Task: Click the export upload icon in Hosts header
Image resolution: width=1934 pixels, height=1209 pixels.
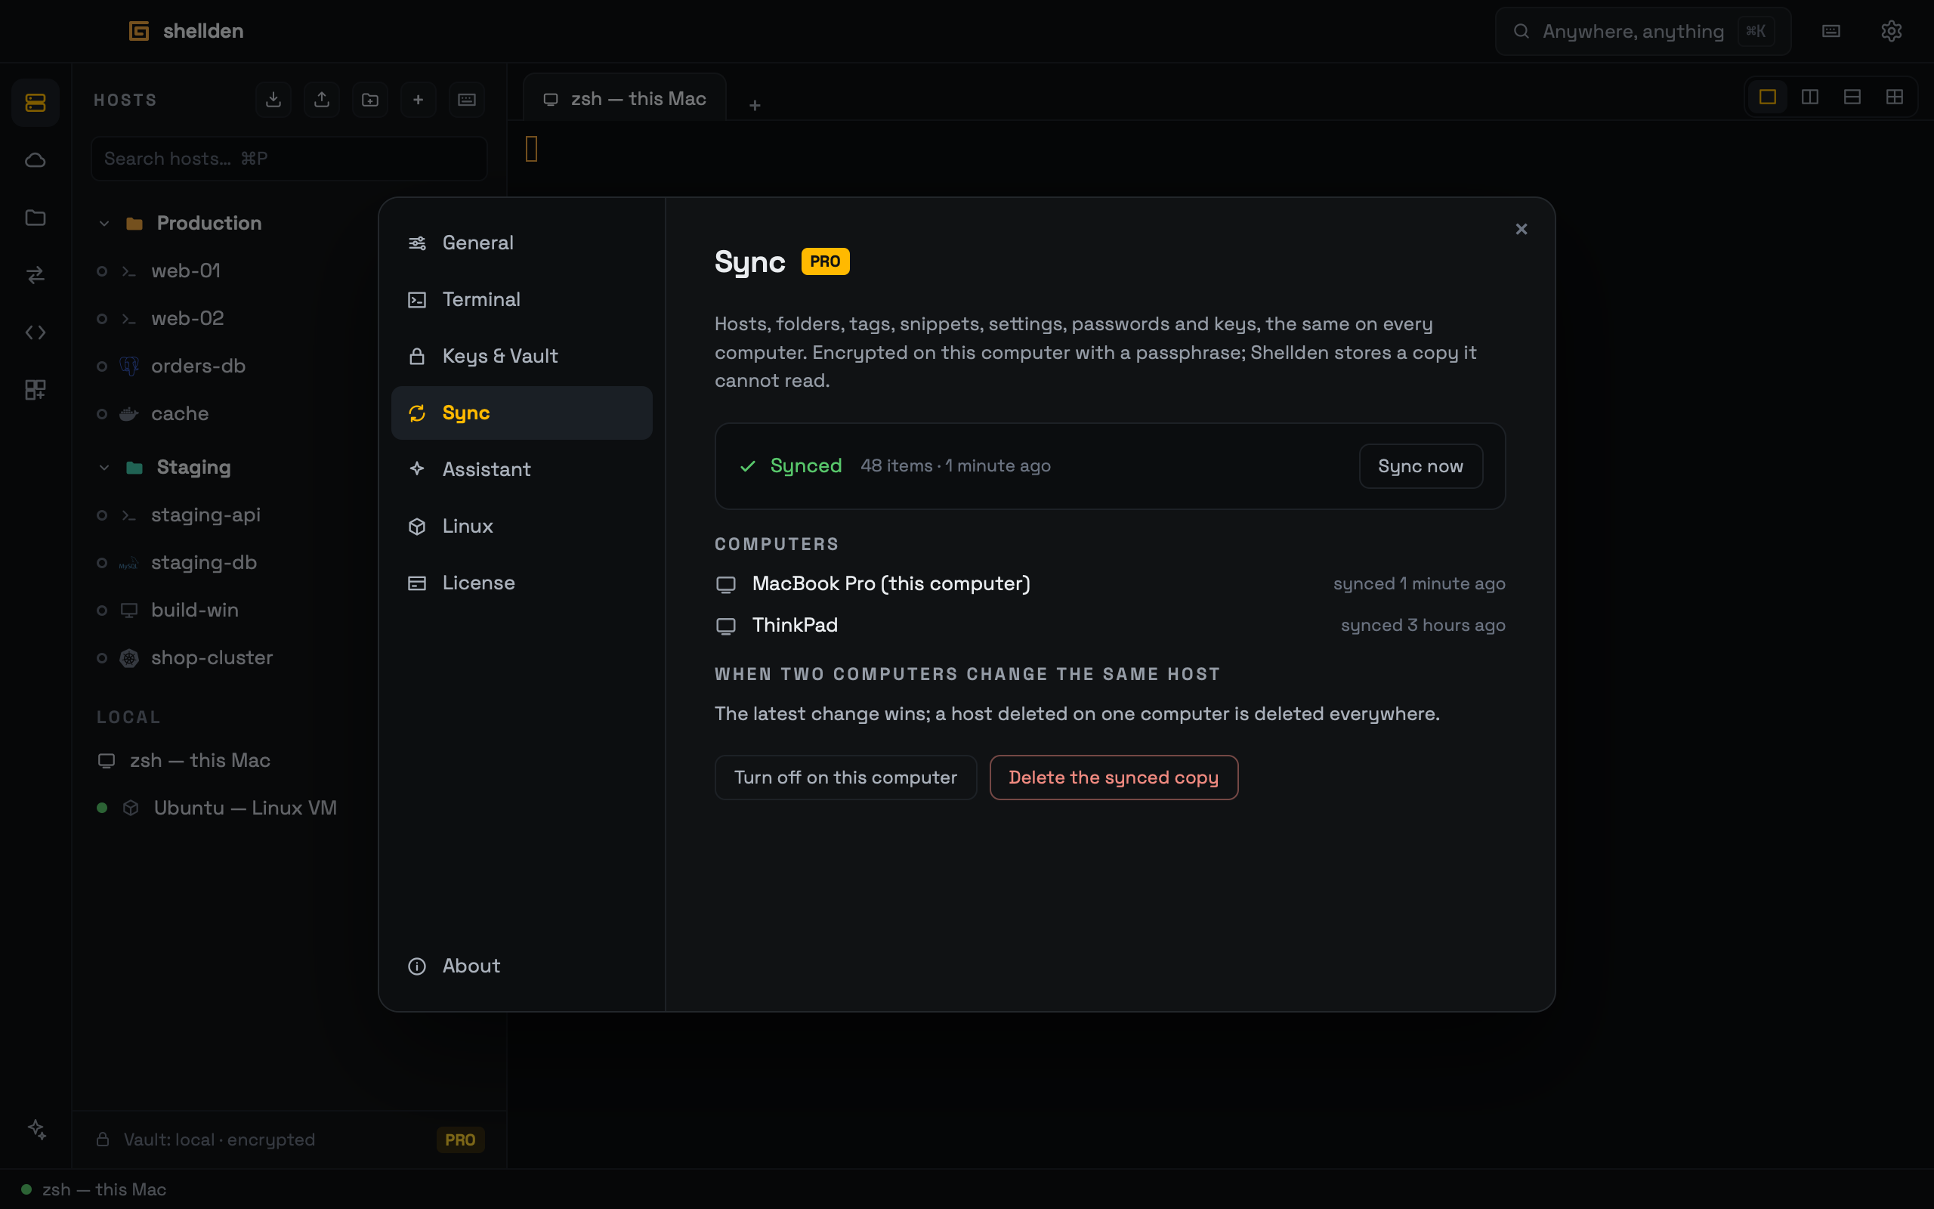Action: (x=321, y=99)
